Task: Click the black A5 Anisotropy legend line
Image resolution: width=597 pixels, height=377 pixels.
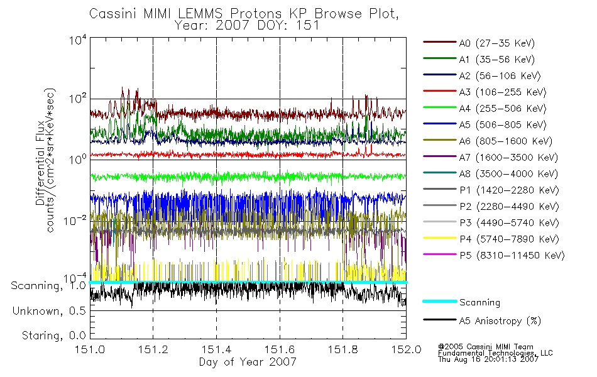Action: click(439, 319)
